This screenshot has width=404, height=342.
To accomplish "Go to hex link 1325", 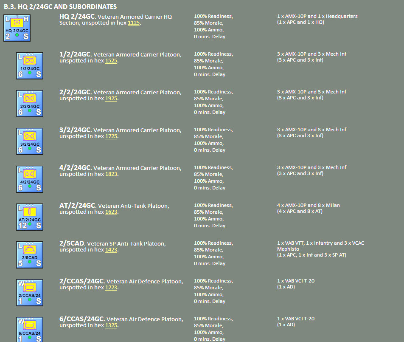I will coord(111,325).
